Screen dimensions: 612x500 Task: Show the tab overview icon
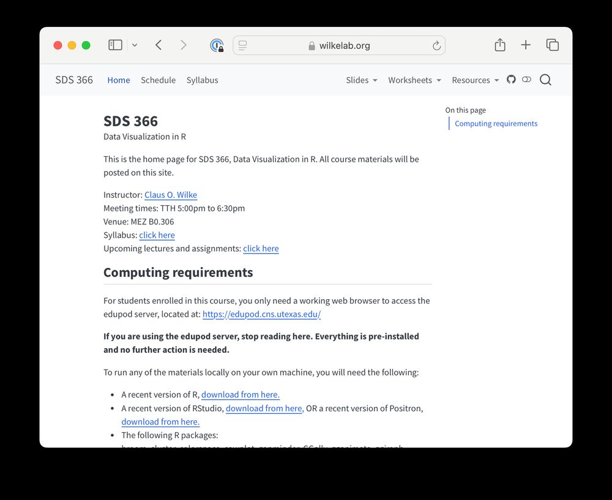pyautogui.click(x=552, y=45)
